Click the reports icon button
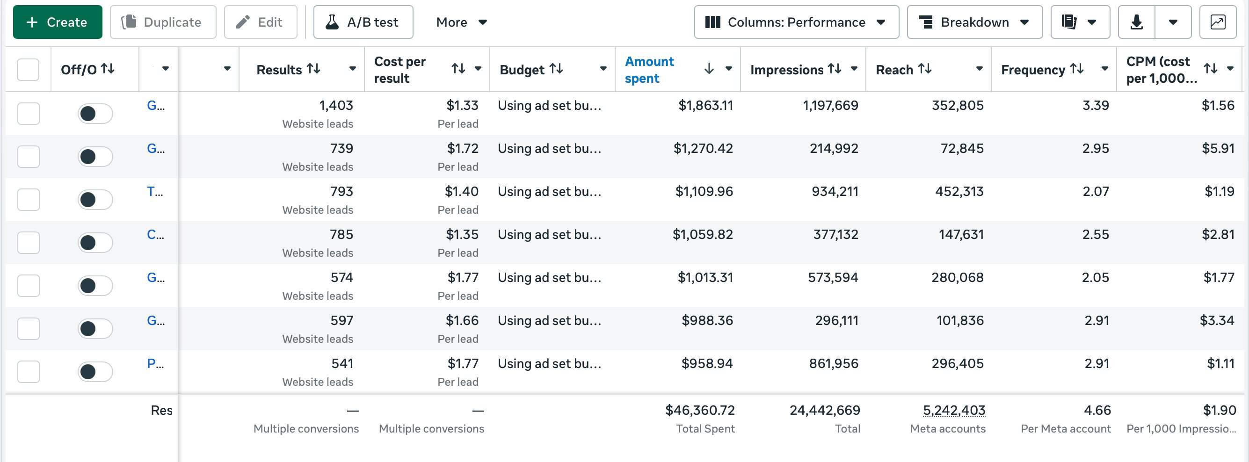This screenshot has width=1249, height=462. pyautogui.click(x=1080, y=22)
